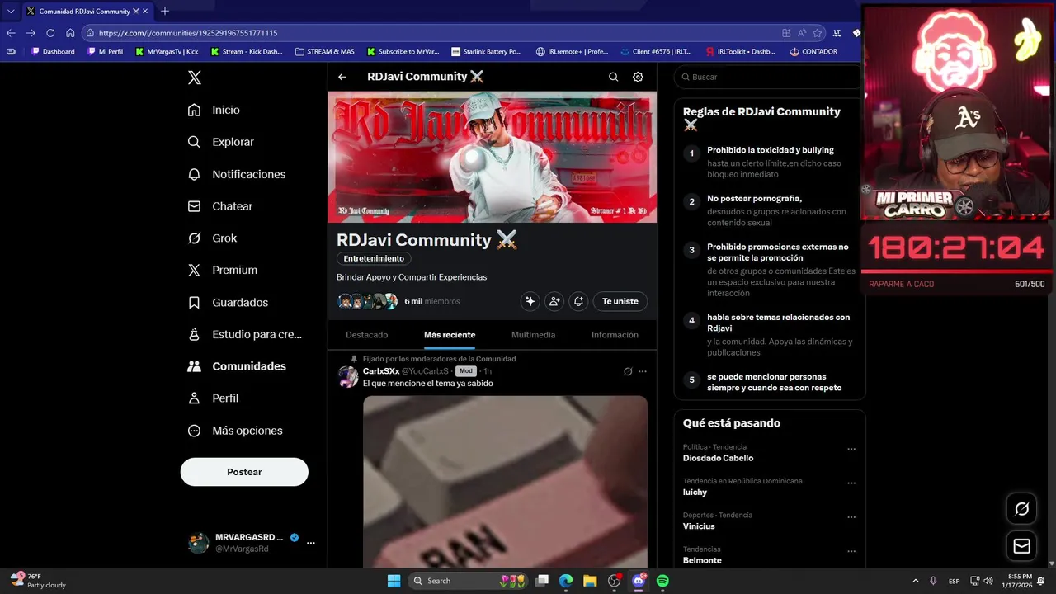
Task: Click the browser home button
Action: coord(70,33)
